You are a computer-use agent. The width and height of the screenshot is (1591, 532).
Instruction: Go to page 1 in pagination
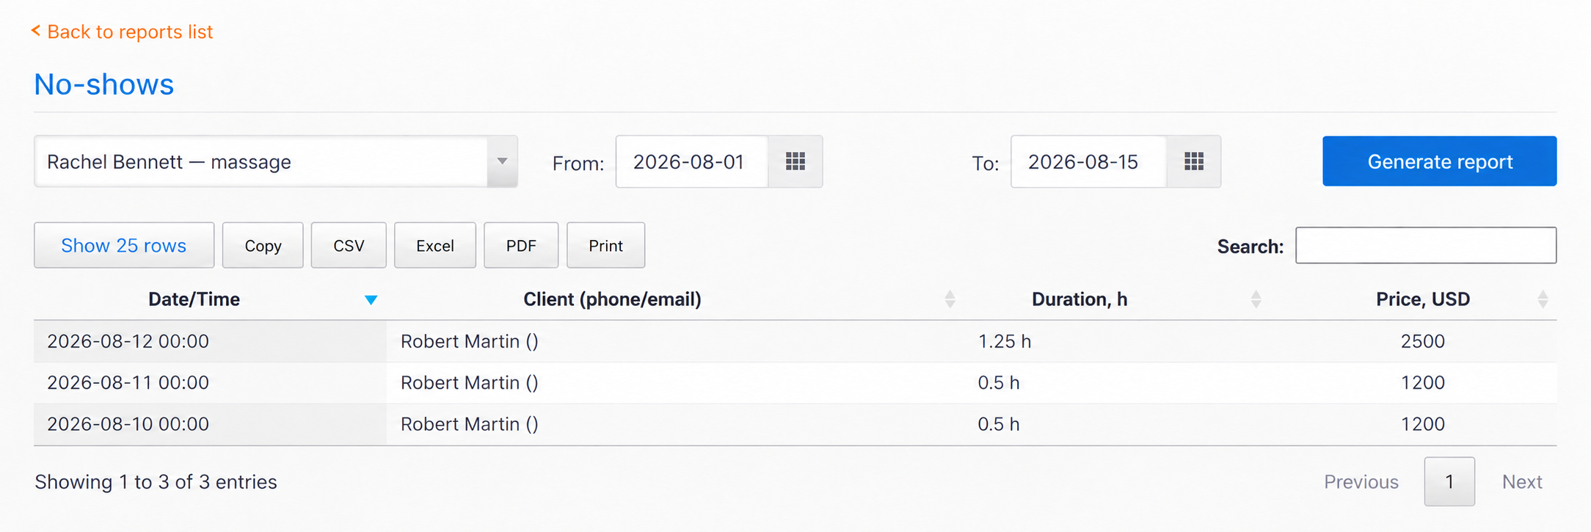1449,481
